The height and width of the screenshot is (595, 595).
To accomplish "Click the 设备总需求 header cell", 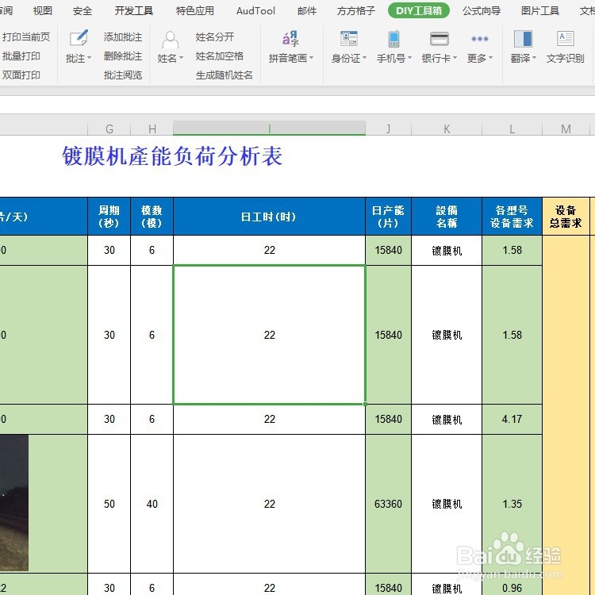I will [566, 217].
